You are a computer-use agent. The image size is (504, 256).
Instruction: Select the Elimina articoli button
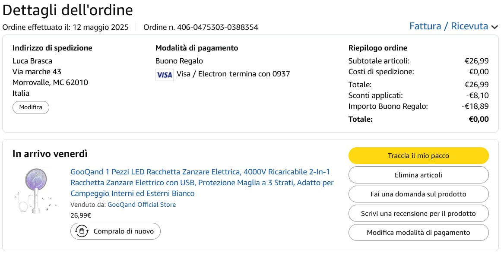click(418, 175)
